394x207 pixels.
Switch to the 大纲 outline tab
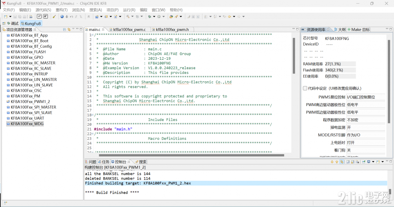pos(340,30)
